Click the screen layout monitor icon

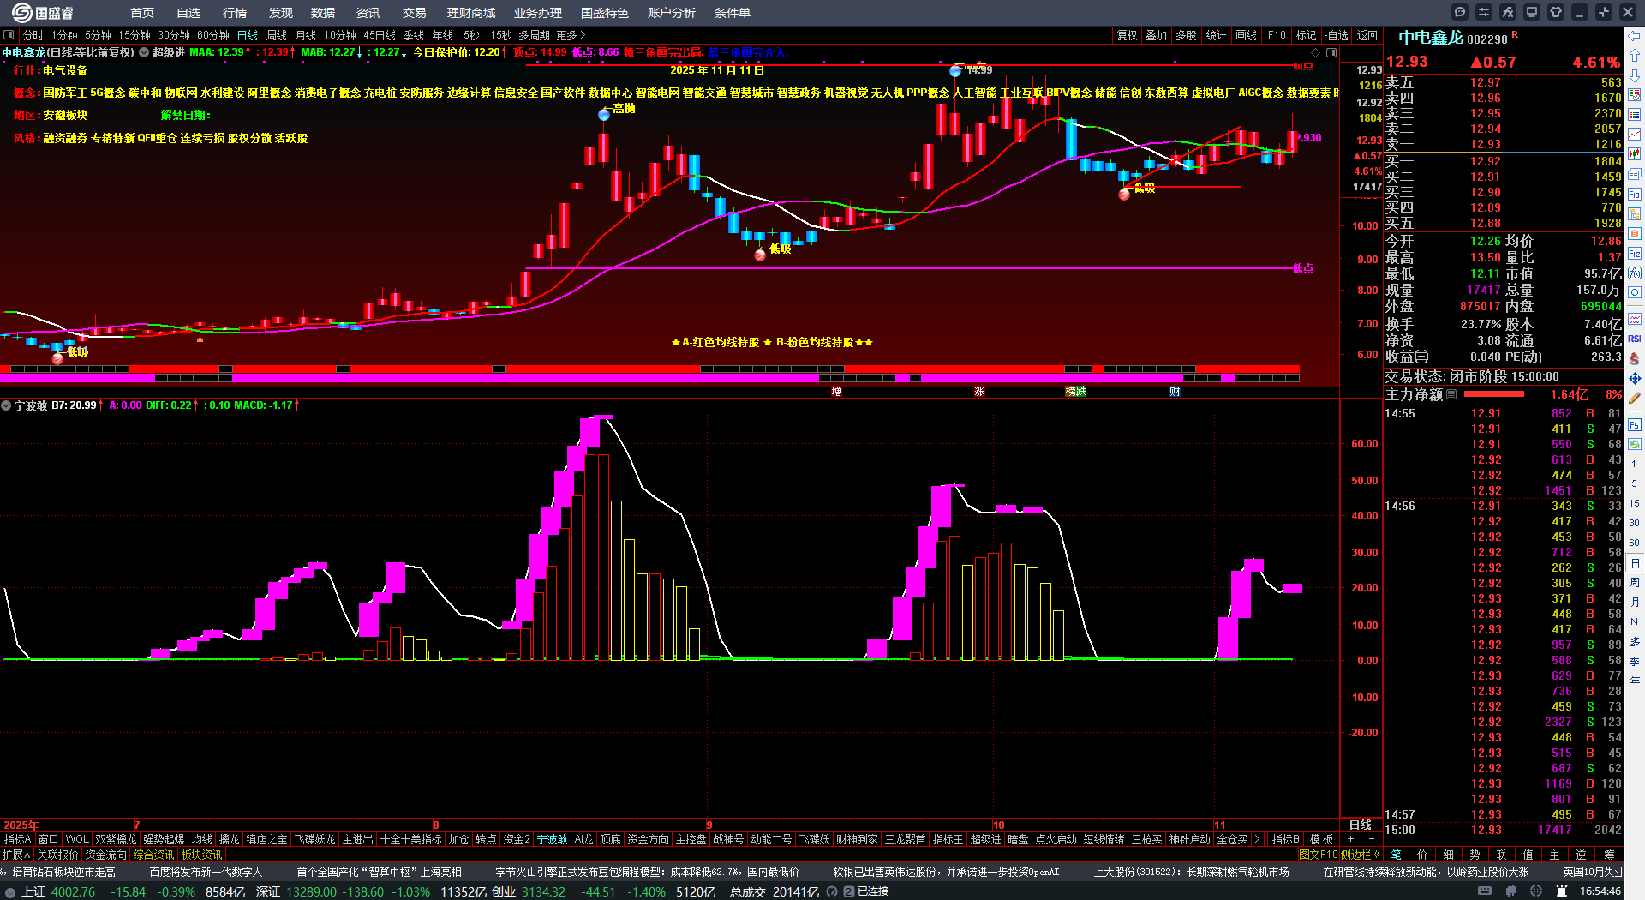(1532, 12)
